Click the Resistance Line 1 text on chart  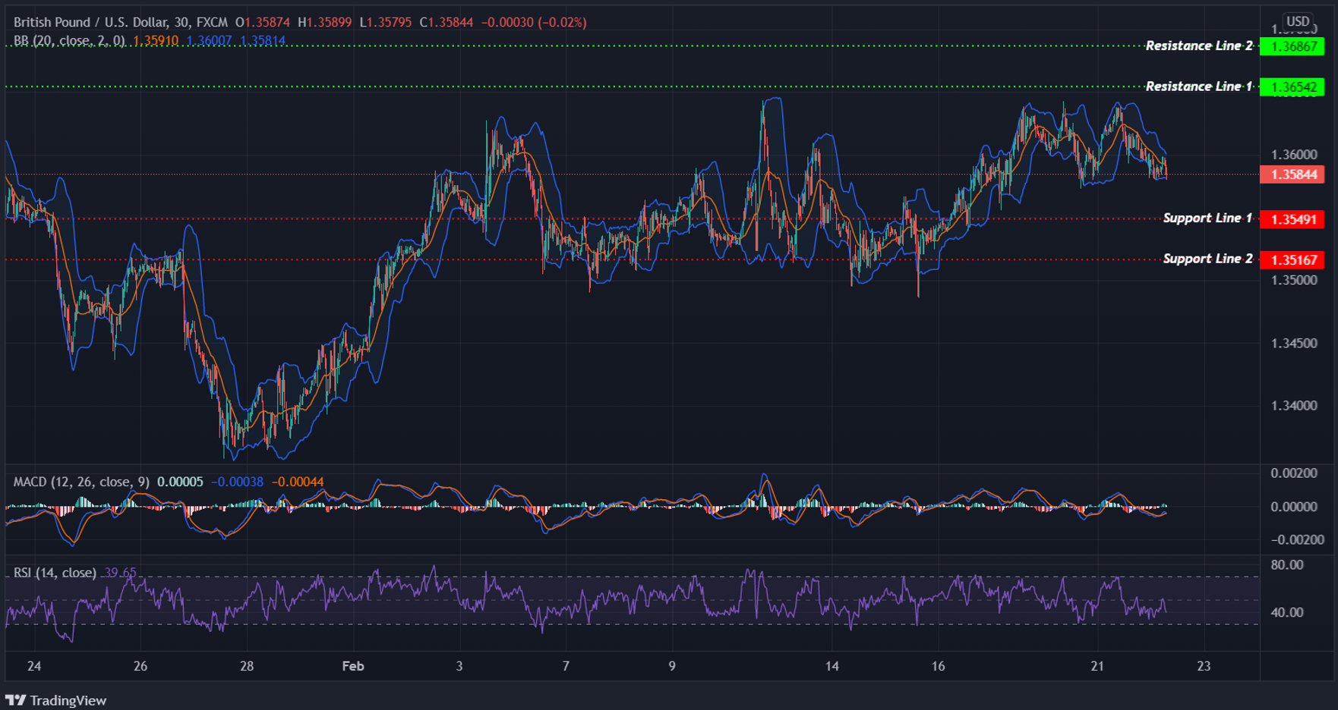[1198, 86]
